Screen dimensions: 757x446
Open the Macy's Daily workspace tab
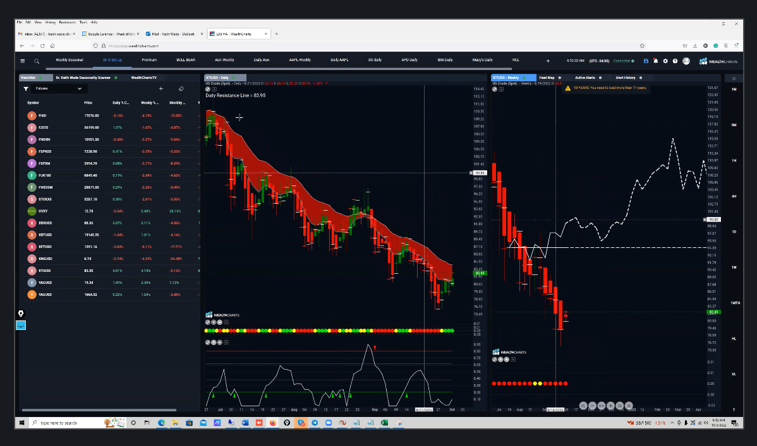pyautogui.click(x=482, y=61)
